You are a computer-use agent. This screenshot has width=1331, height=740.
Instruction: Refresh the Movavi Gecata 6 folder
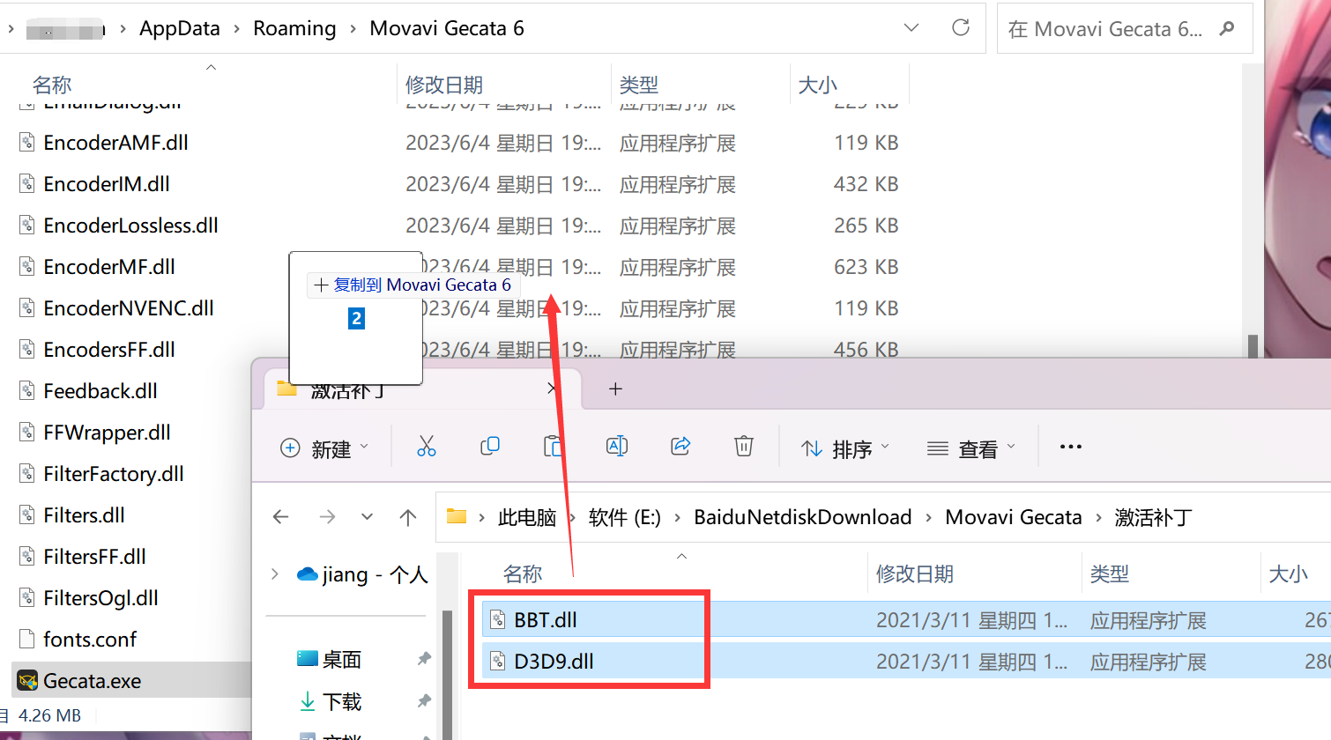(961, 28)
